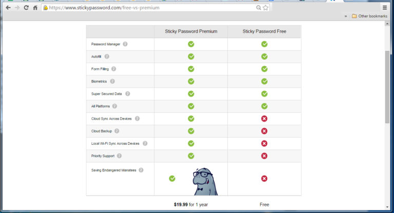Click the browser back arrow
394x213 pixels.
[7, 8]
